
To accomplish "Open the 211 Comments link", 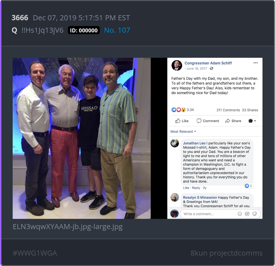I will tap(228, 110).
